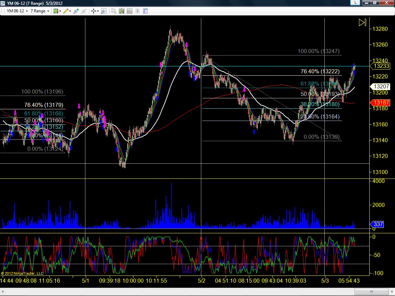
Task: Open the Chart Trader panel icon
Action: 113,11
